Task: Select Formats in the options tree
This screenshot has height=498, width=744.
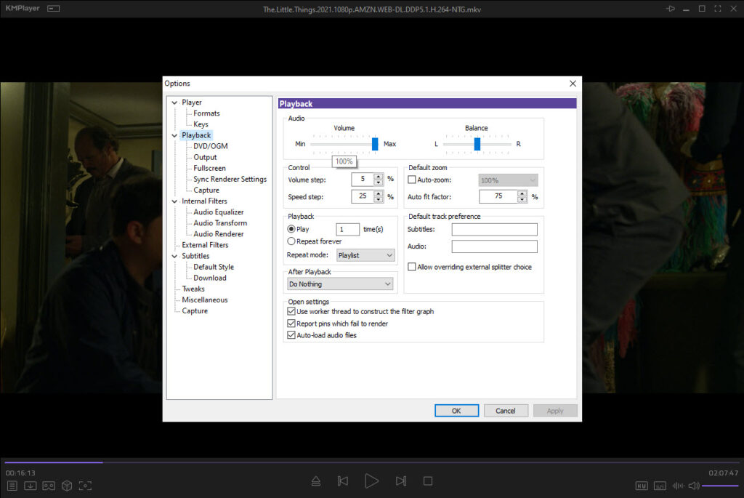Action: tap(206, 113)
